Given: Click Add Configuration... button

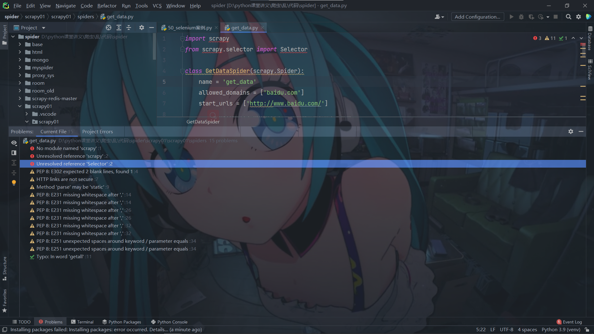Looking at the screenshot, I should 477,17.
